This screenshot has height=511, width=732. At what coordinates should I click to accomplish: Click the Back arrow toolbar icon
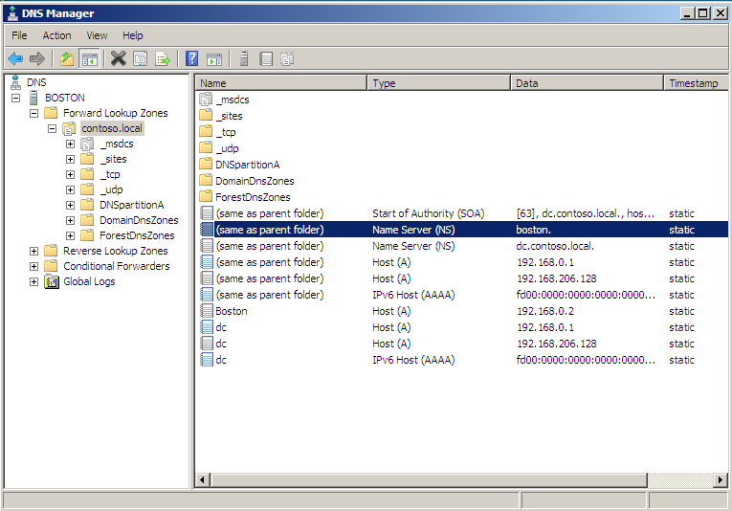(x=15, y=58)
